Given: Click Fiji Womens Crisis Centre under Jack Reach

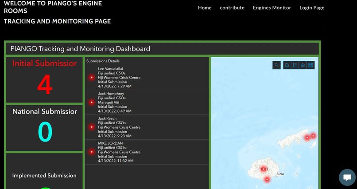Looking at the screenshot, I should (119, 127).
